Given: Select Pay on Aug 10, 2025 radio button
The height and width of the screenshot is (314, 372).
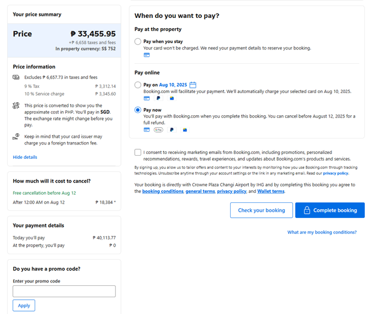Looking at the screenshot, I should [138, 85].
